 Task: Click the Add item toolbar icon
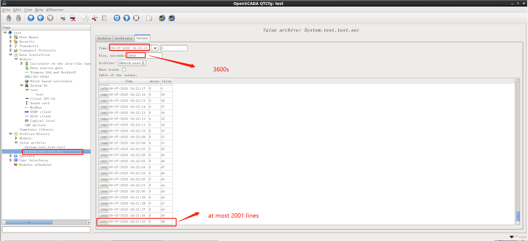point(63,18)
